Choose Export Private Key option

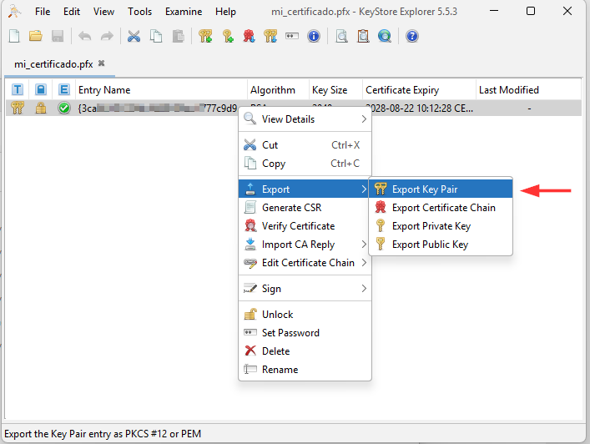431,226
